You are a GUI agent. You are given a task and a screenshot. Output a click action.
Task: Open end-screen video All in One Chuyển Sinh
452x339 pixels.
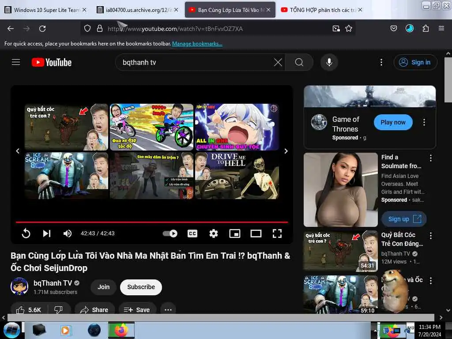pos(237,127)
